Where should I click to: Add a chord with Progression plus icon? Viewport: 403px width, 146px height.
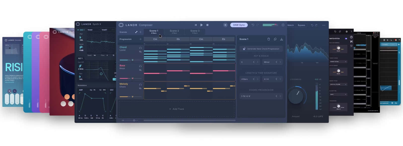pos(141,39)
